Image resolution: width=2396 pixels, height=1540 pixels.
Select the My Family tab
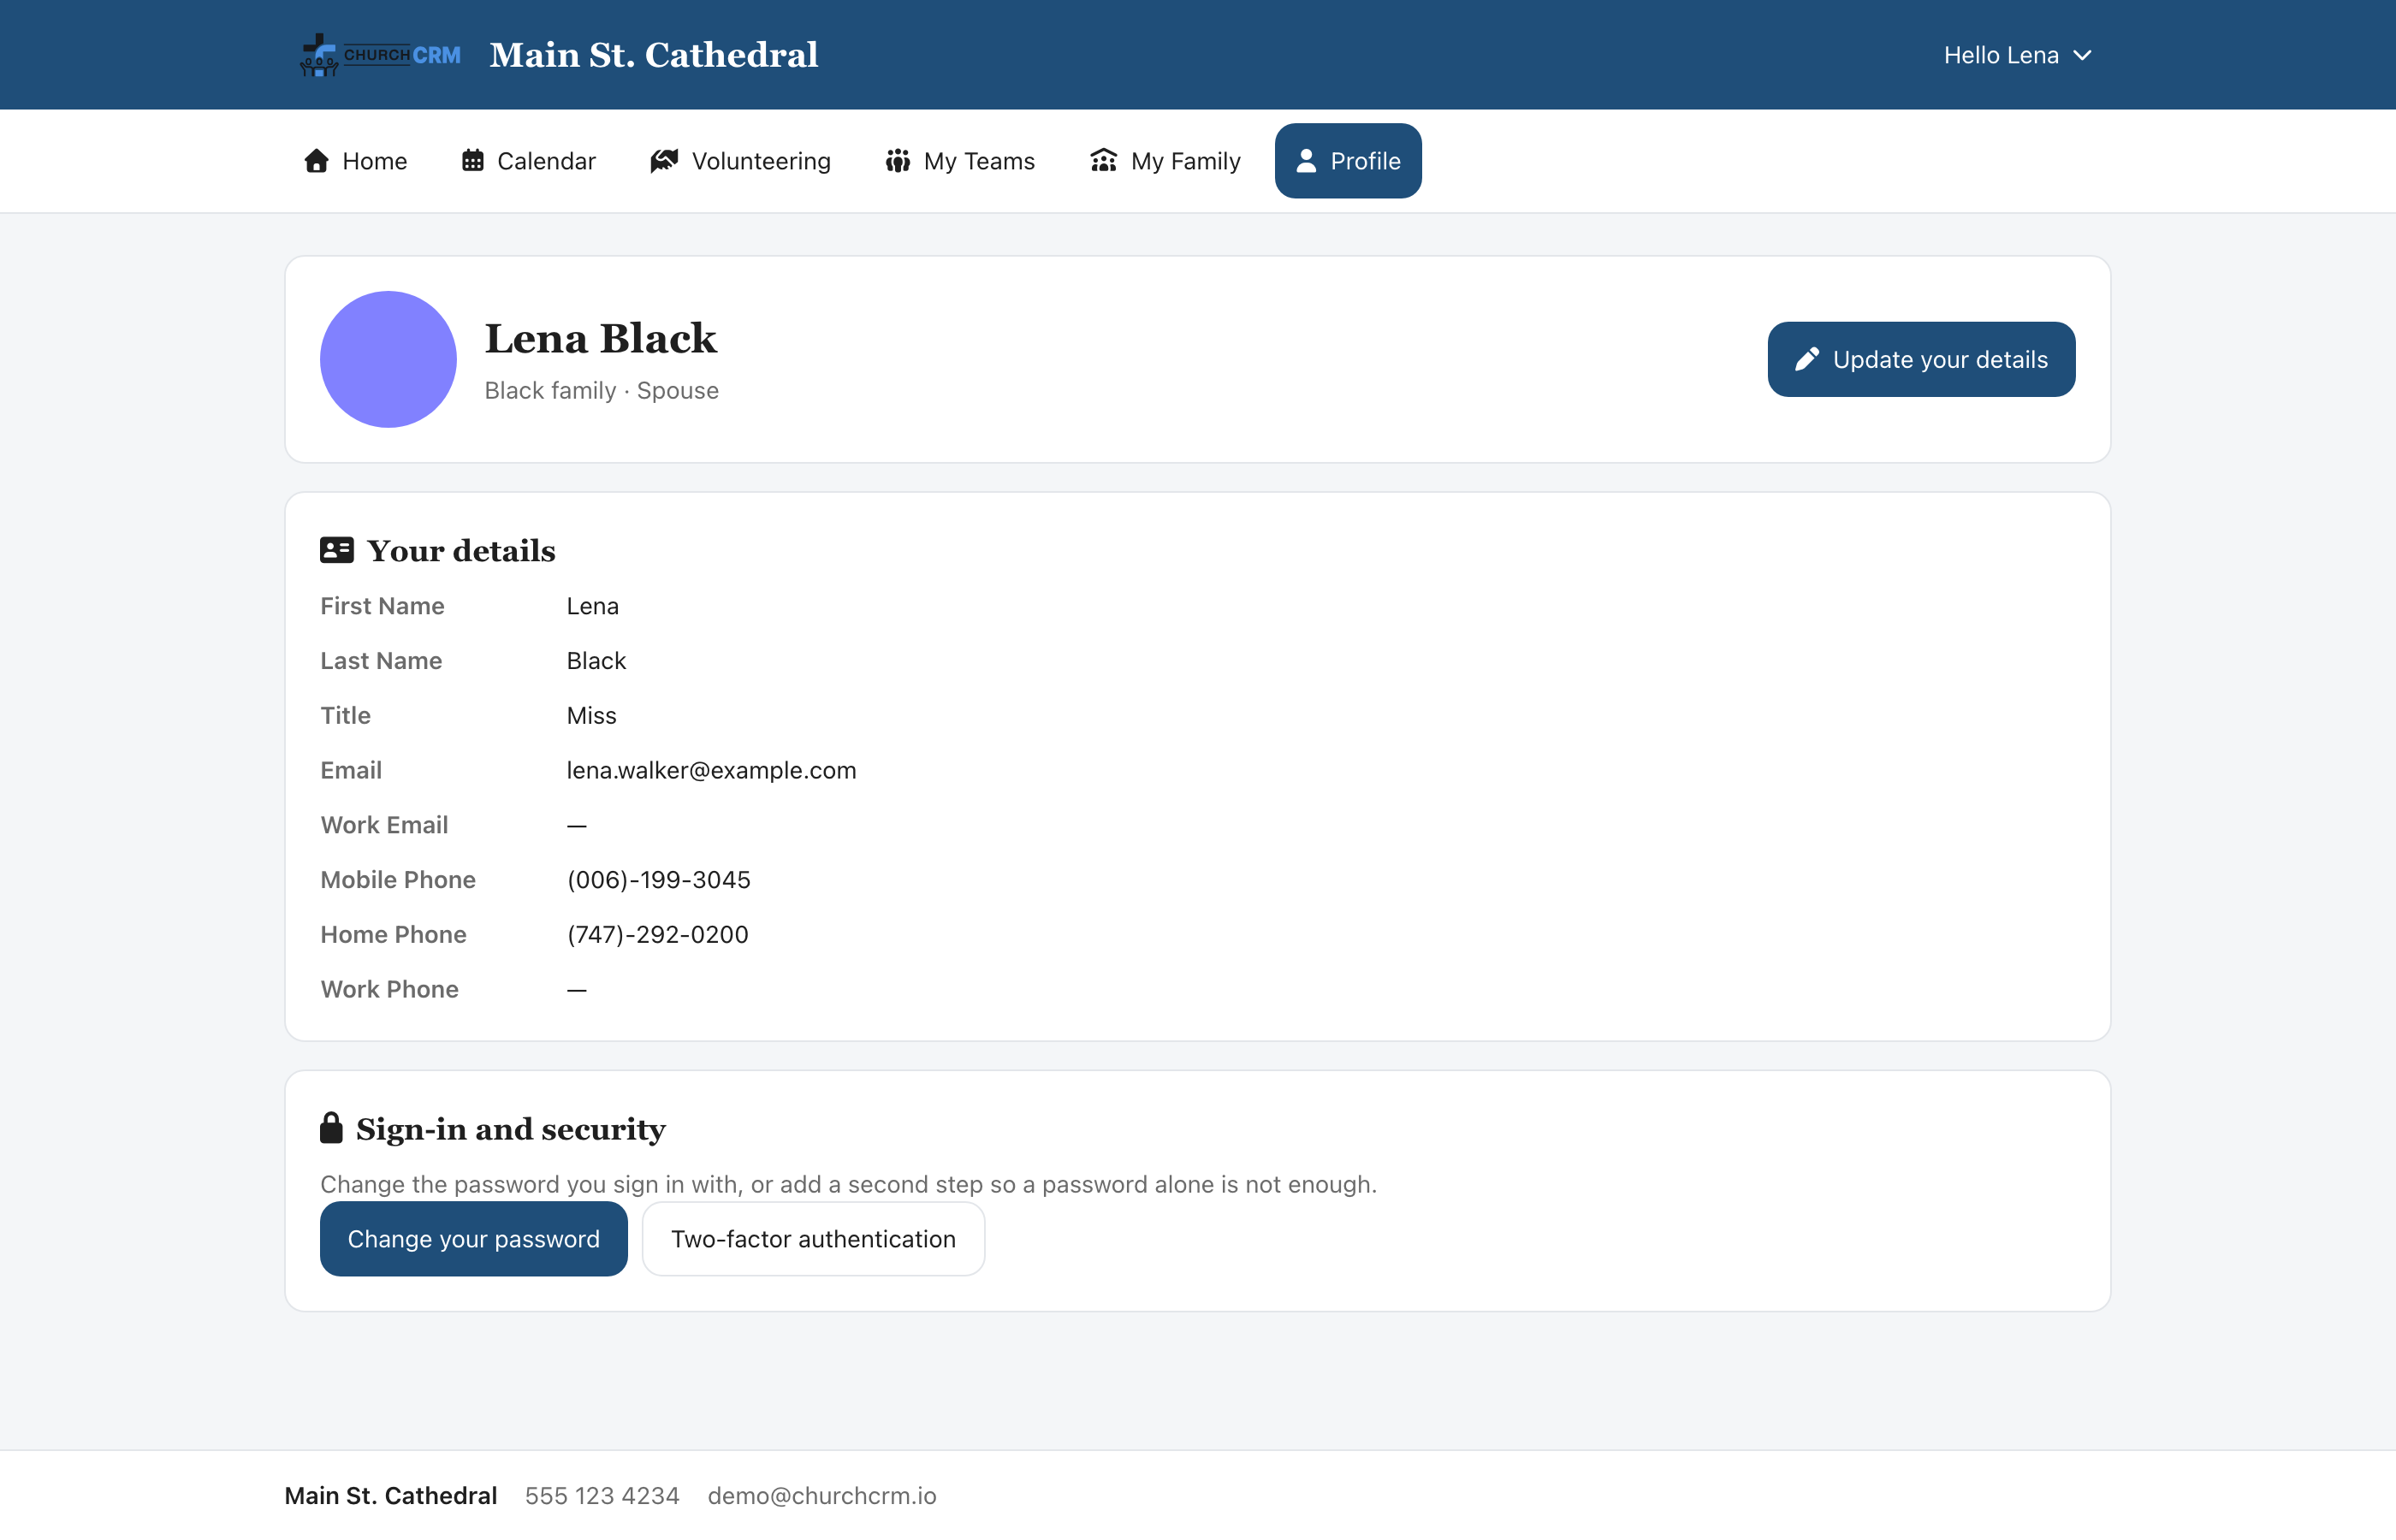(x=1165, y=161)
